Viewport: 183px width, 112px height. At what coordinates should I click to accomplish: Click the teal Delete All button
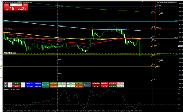[45, 85]
